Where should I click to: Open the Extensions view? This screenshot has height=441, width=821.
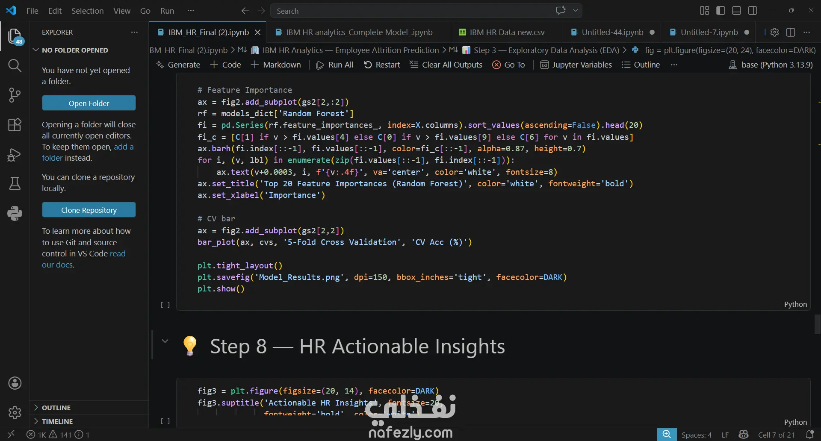(15, 125)
